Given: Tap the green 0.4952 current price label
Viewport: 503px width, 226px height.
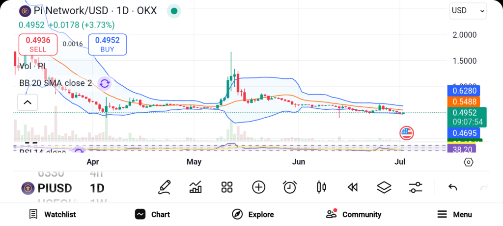Looking at the screenshot, I should (467, 117).
